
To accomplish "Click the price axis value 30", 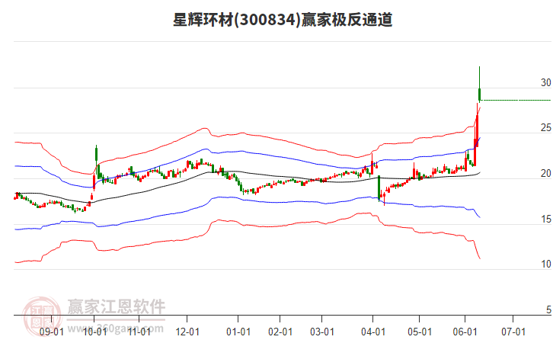I will coord(545,82).
